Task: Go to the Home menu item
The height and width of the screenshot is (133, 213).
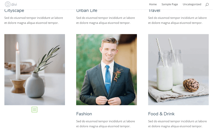Action: (x=153, y=4)
